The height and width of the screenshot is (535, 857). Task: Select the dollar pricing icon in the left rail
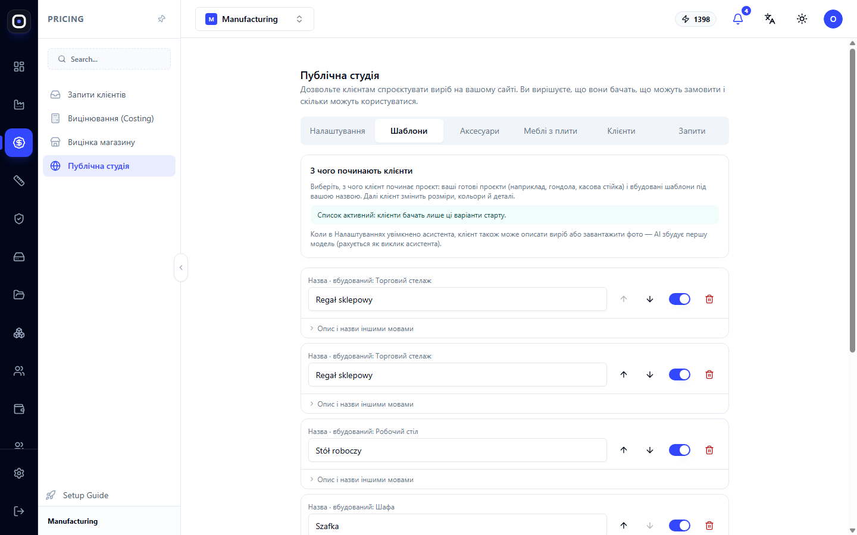point(19,143)
